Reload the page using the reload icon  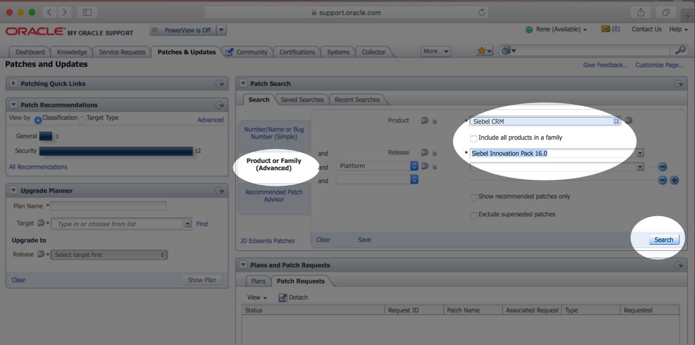(481, 12)
